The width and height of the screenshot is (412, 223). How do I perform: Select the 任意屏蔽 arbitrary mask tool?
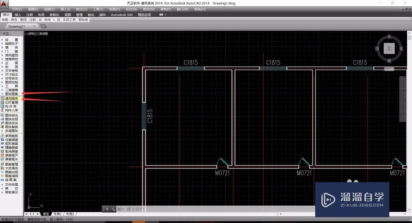(11, 140)
